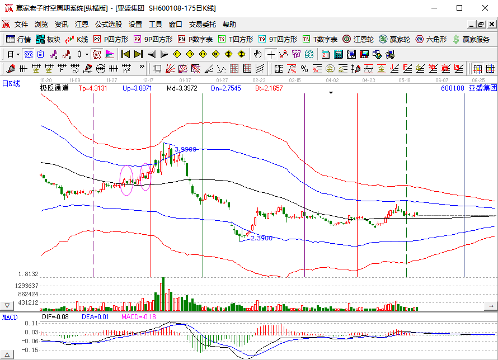
Task: Click the floppy disk save icon
Action: point(364,55)
